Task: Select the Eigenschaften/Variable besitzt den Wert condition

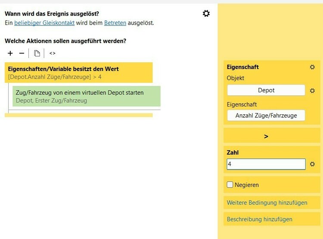Action: tap(78, 72)
